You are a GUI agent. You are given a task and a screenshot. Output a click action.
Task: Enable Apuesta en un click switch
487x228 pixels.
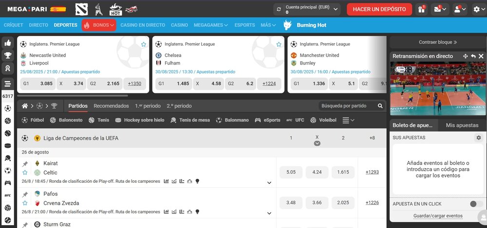[476, 204]
